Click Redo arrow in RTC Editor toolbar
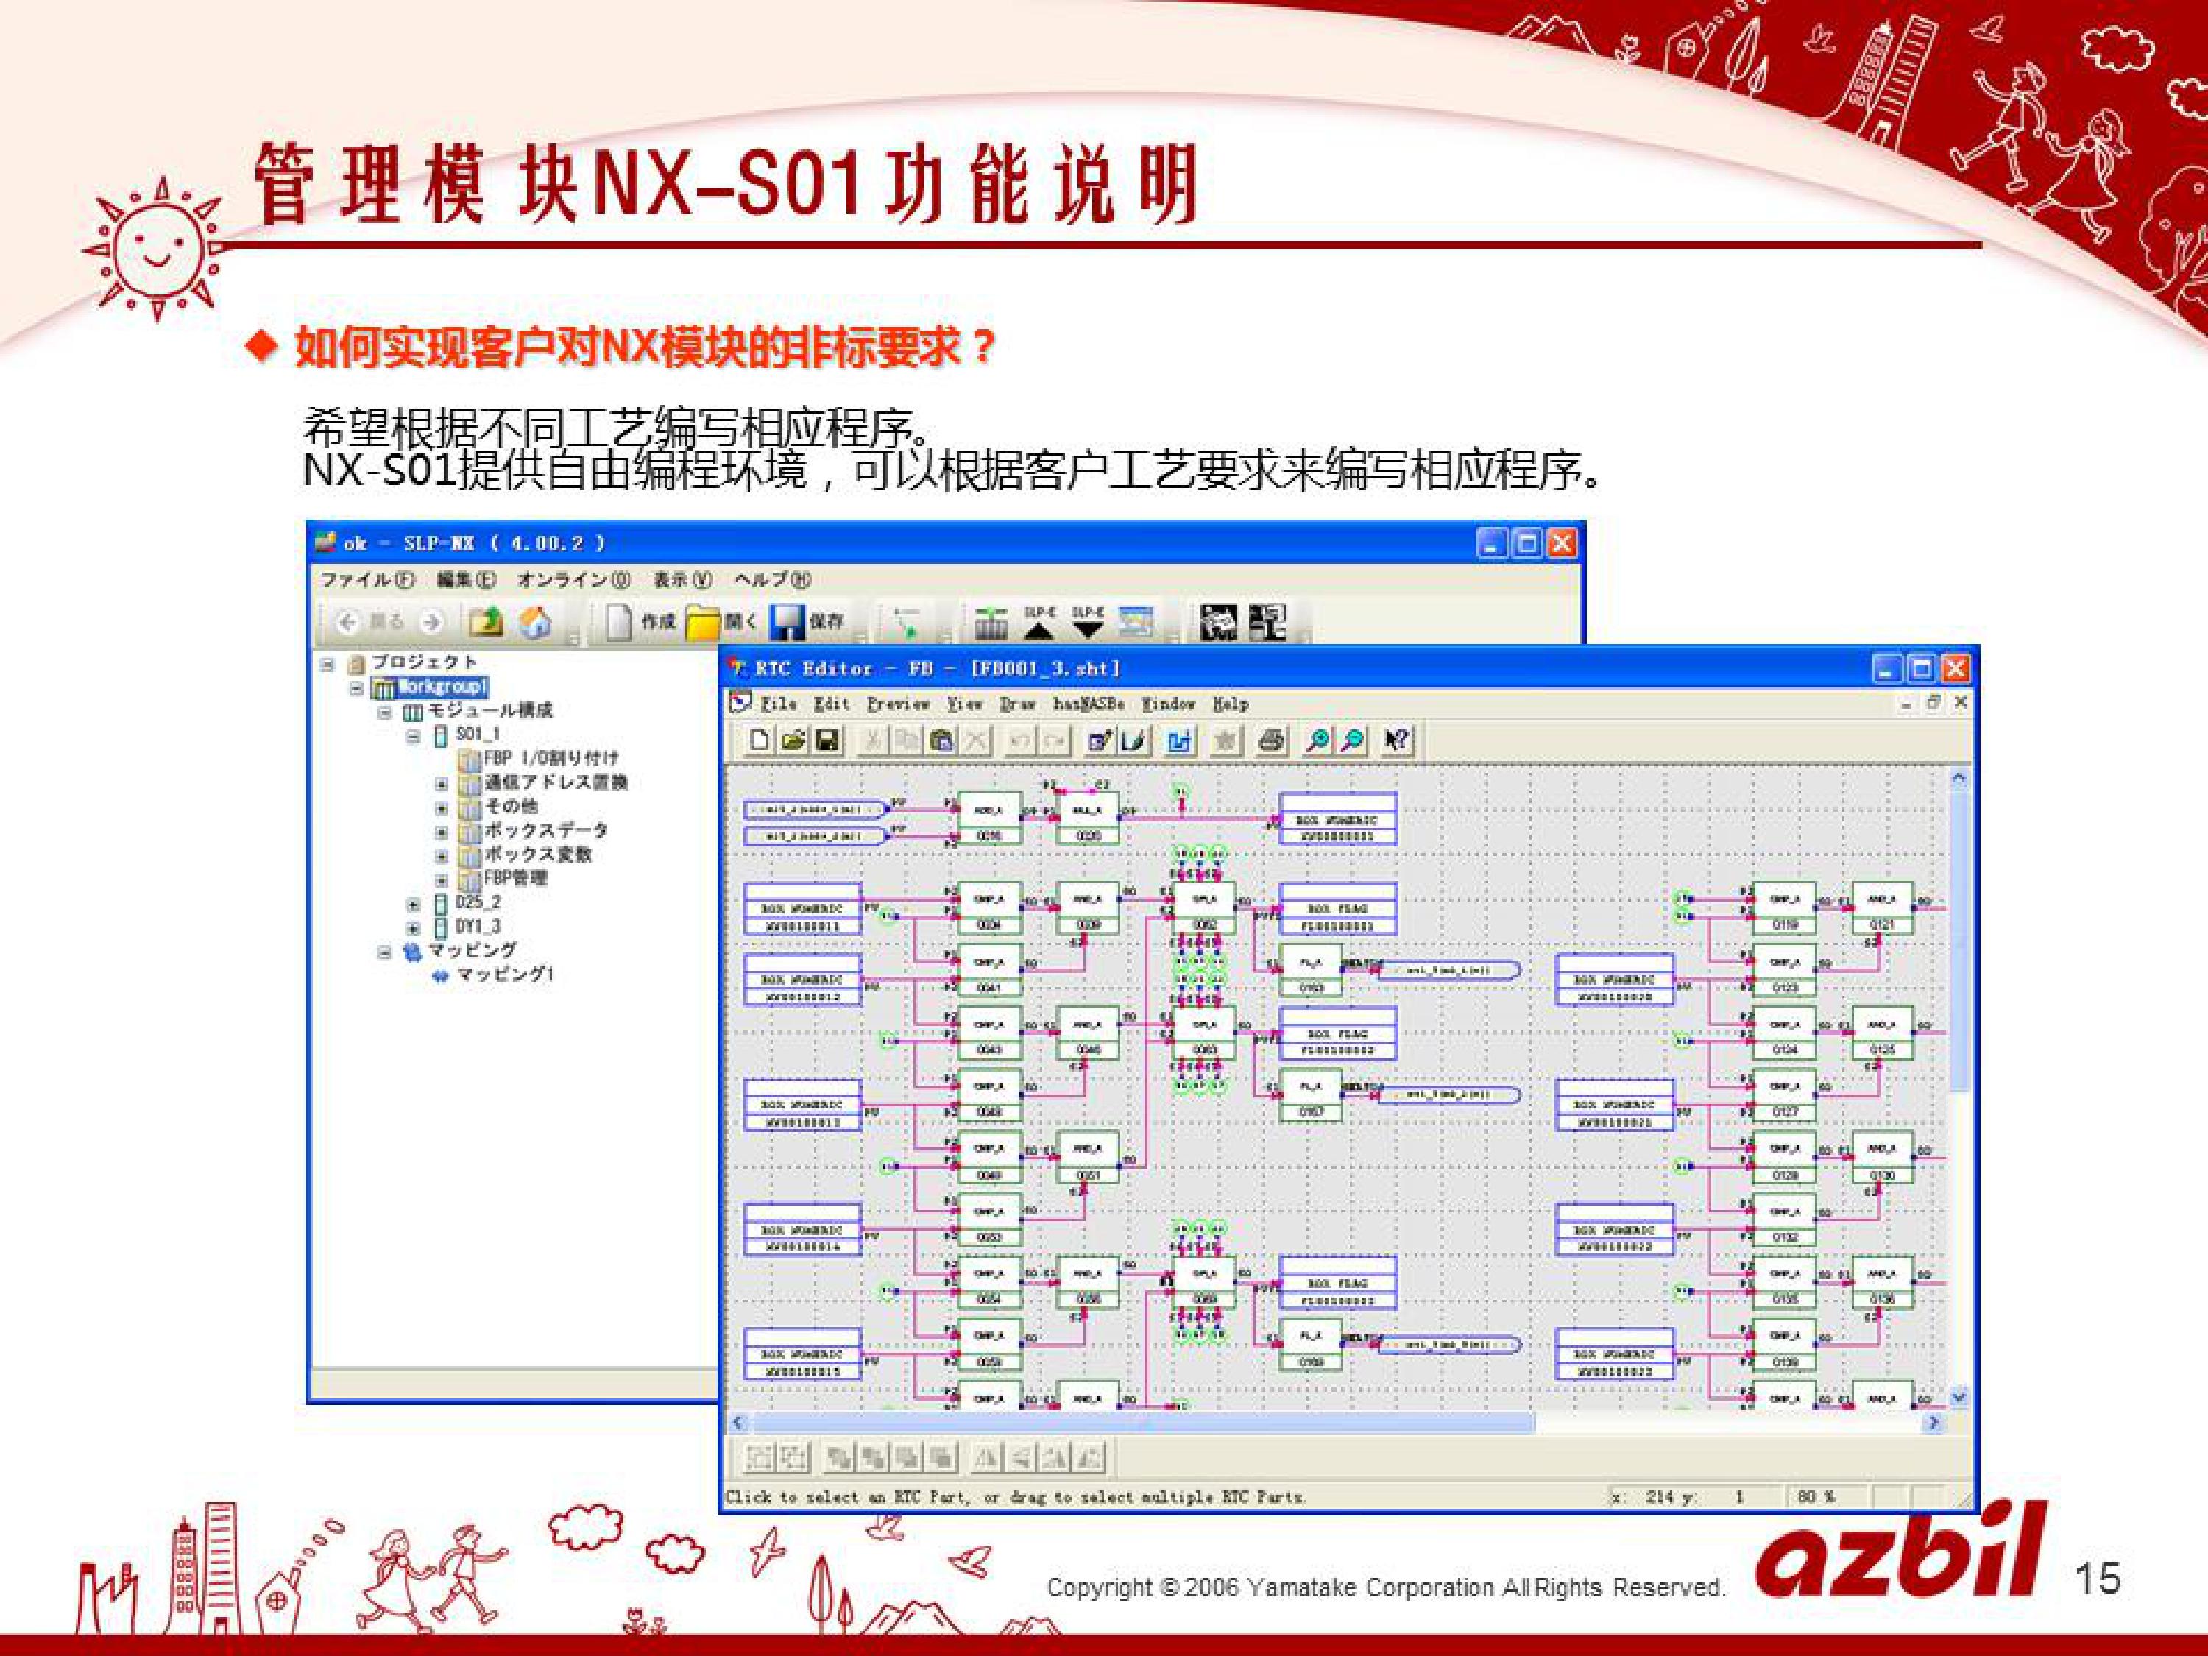The width and height of the screenshot is (2208, 1656). [x=1053, y=740]
